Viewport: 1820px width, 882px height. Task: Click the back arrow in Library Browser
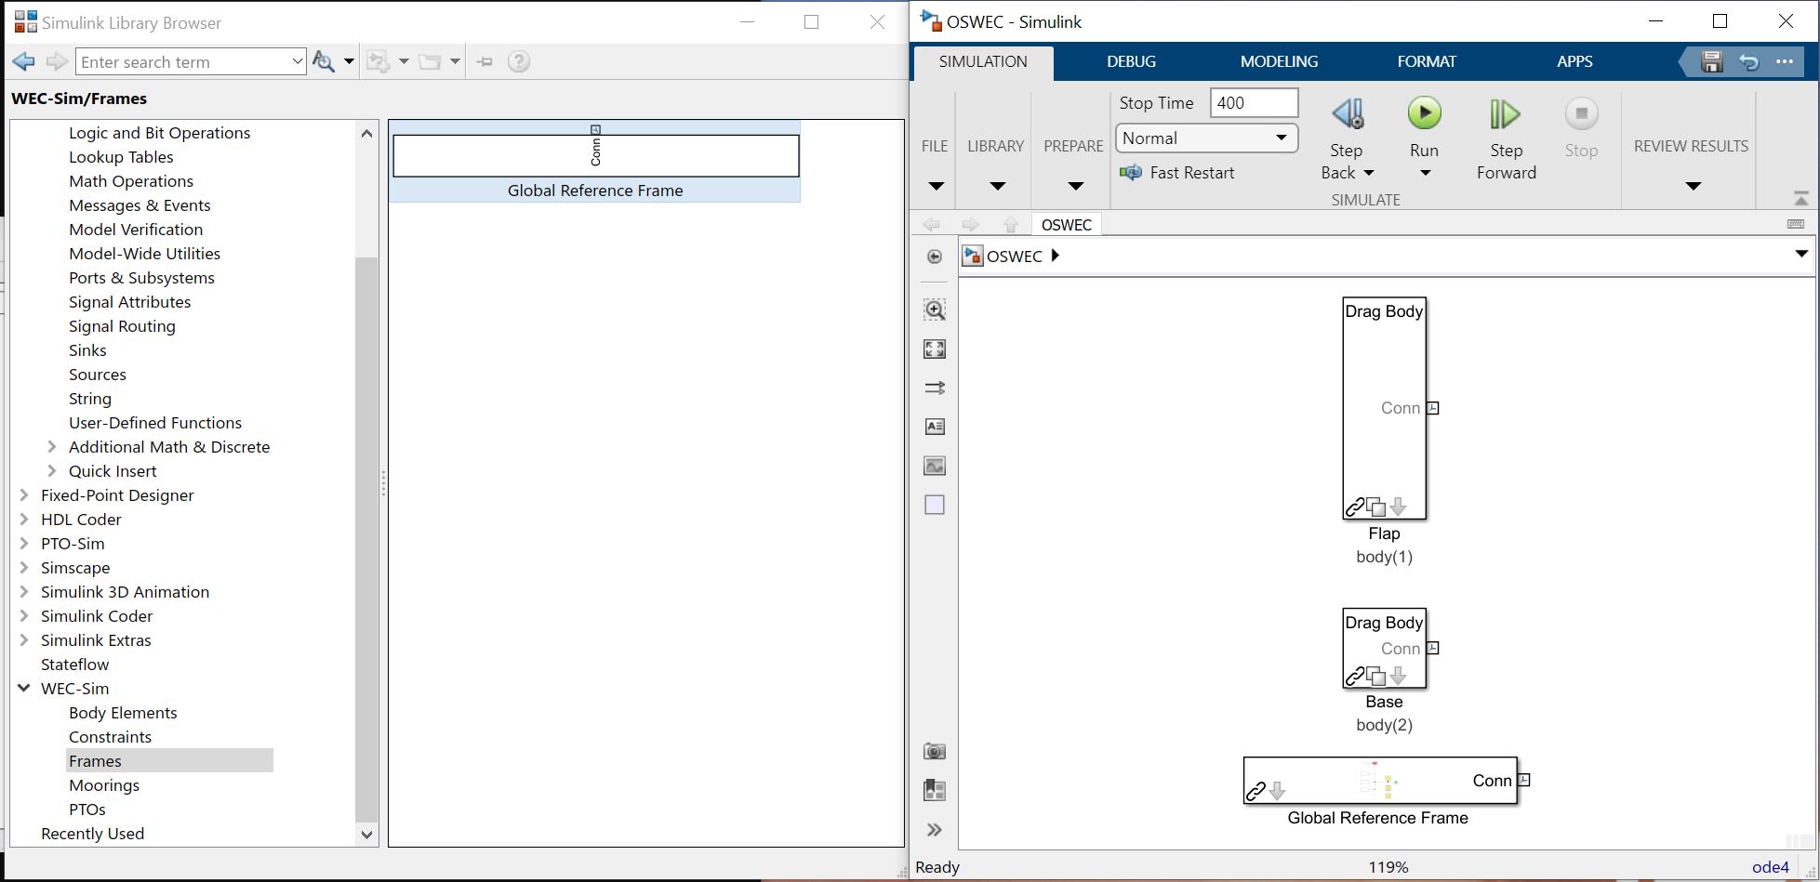(24, 61)
